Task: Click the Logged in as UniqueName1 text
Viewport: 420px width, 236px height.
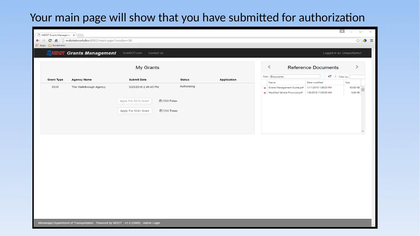Action: pos(342,53)
